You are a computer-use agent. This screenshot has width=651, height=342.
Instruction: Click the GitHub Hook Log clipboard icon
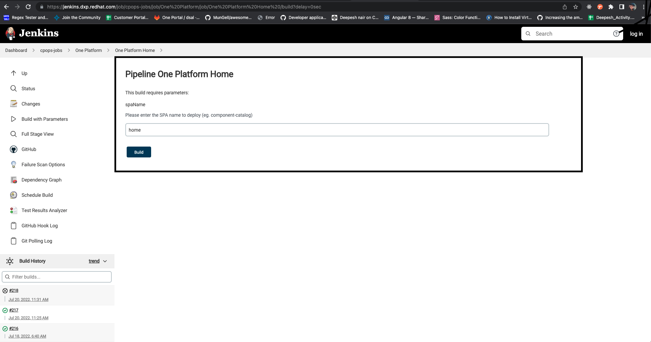click(x=14, y=226)
